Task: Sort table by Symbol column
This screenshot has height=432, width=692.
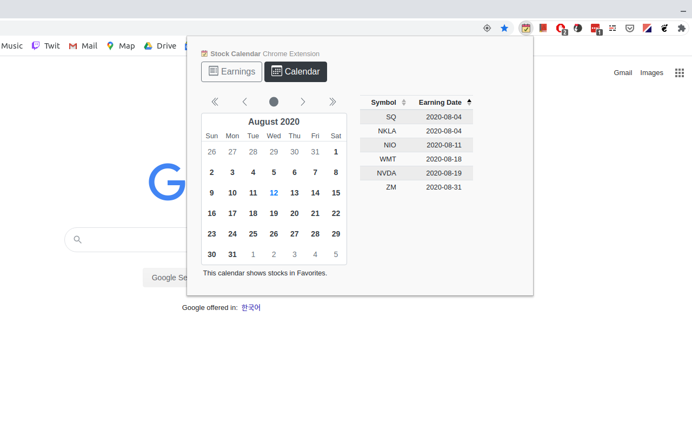Action: tap(384, 102)
